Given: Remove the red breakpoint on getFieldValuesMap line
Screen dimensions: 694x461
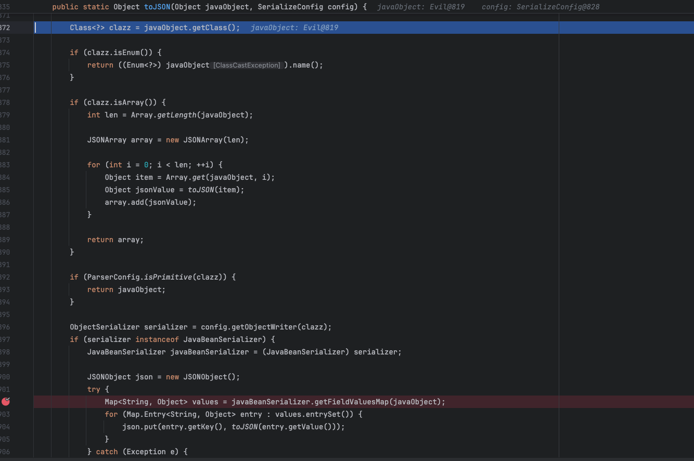Looking at the screenshot, I should point(6,402).
